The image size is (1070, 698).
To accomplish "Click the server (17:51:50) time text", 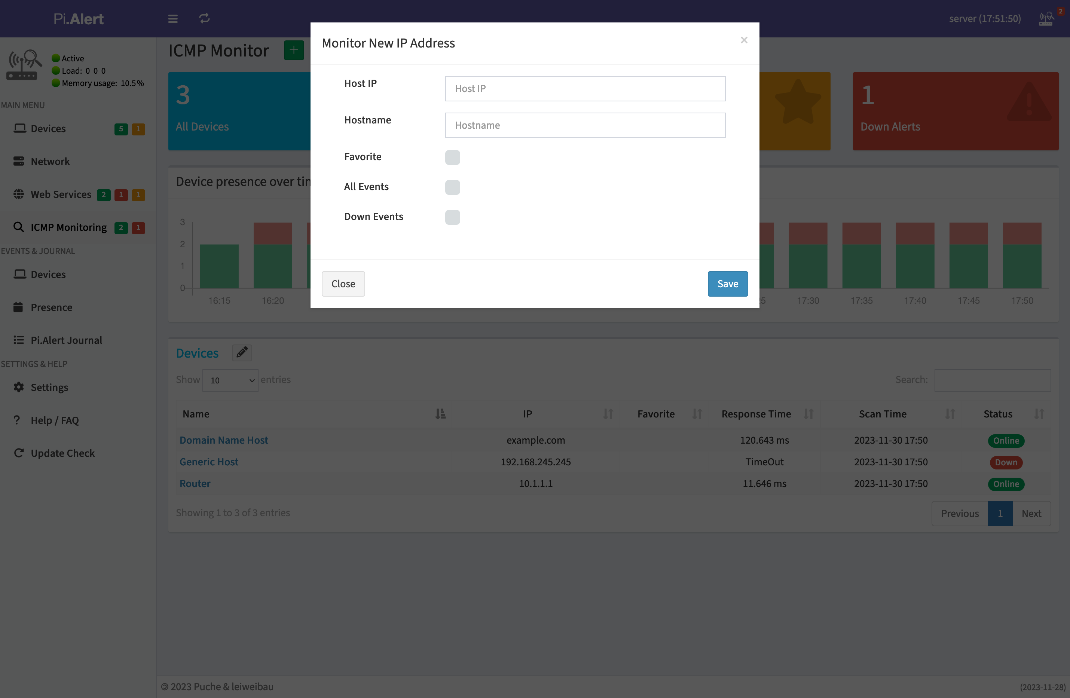I will [985, 19].
